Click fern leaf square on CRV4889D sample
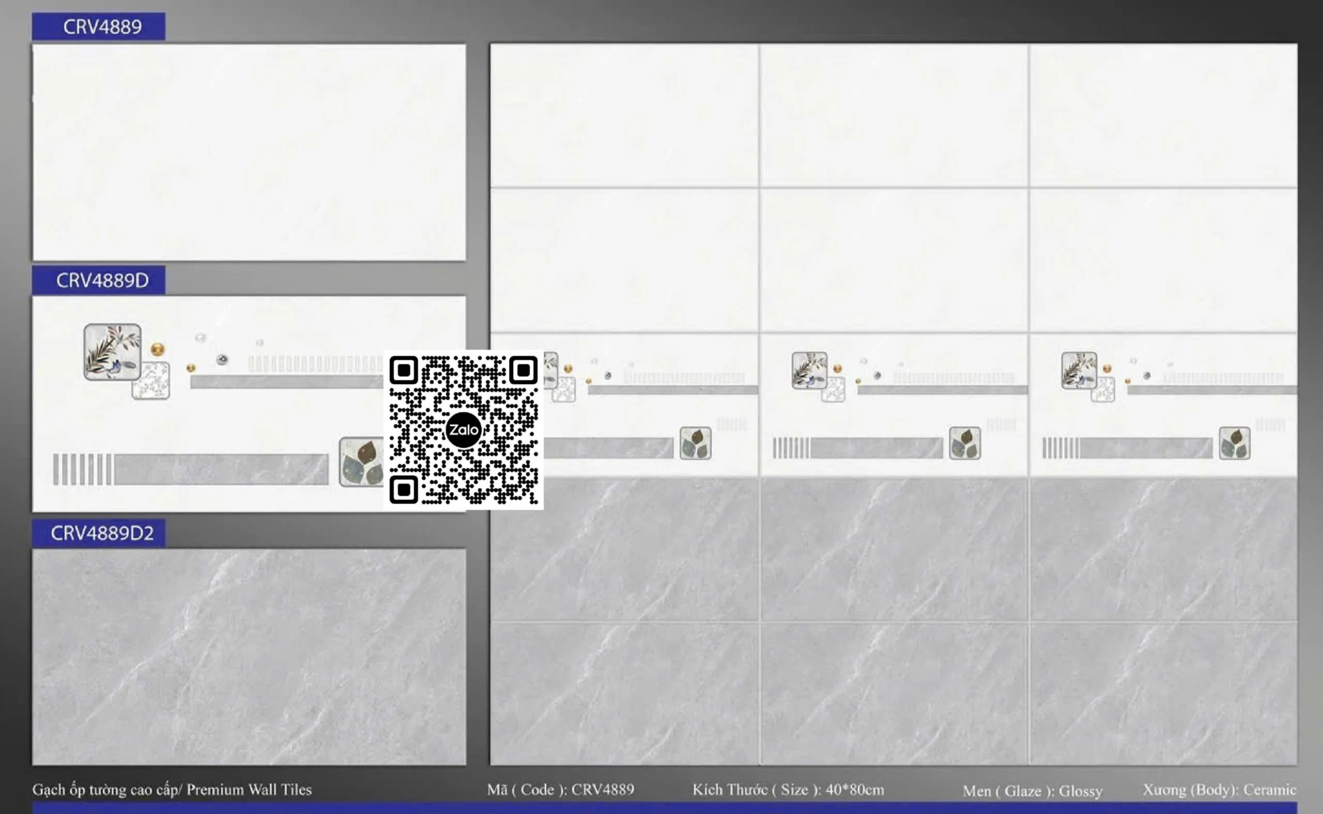The height and width of the screenshot is (814, 1323). [x=113, y=351]
